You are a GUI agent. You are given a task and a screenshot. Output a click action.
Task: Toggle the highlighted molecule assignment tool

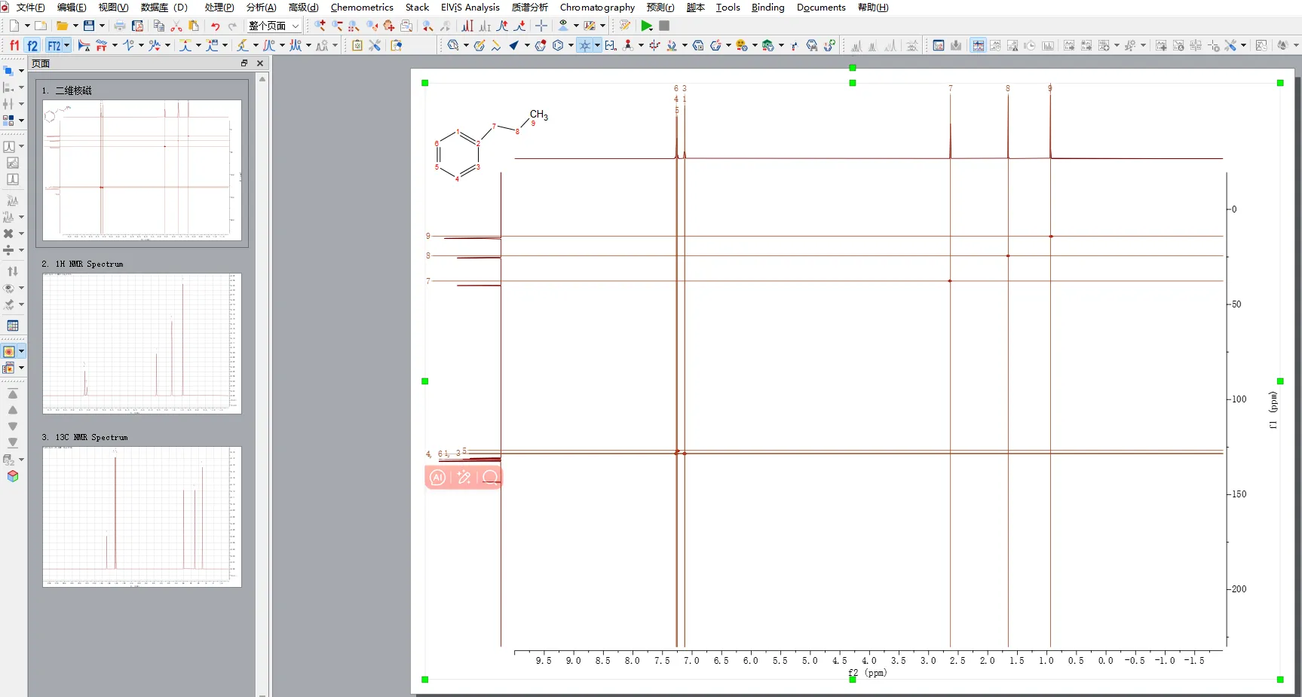click(x=585, y=45)
